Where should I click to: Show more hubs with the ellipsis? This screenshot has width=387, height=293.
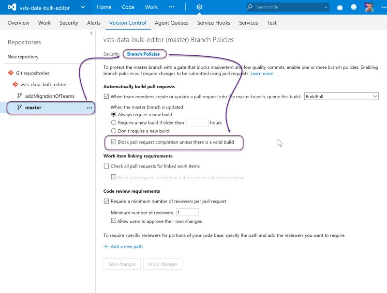171,7
